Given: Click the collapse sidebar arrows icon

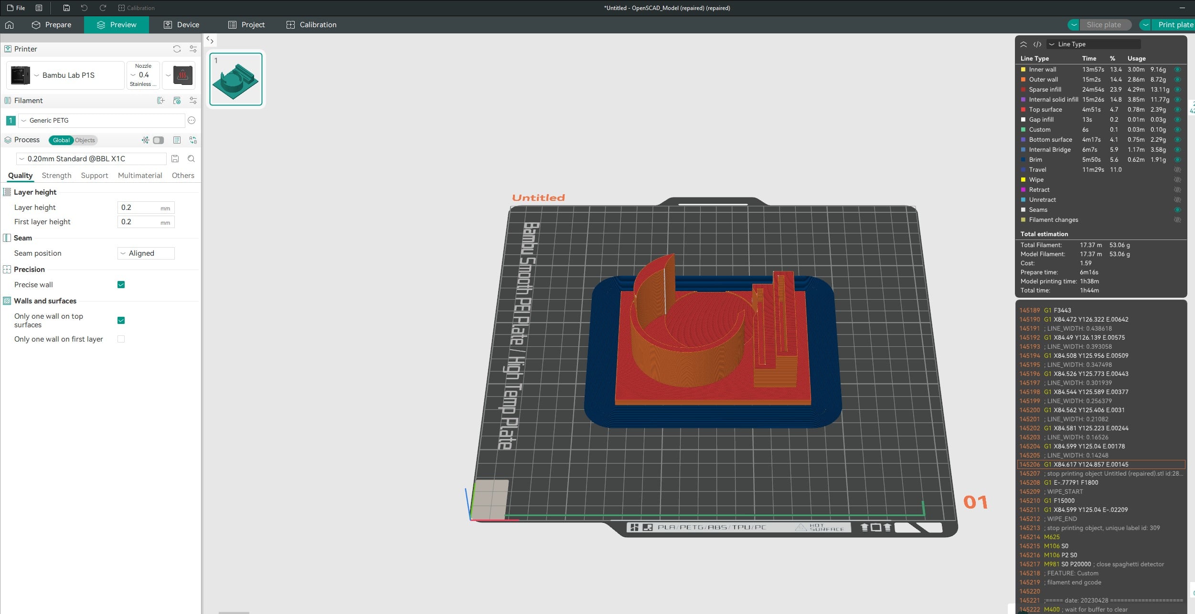Looking at the screenshot, I should click(210, 40).
